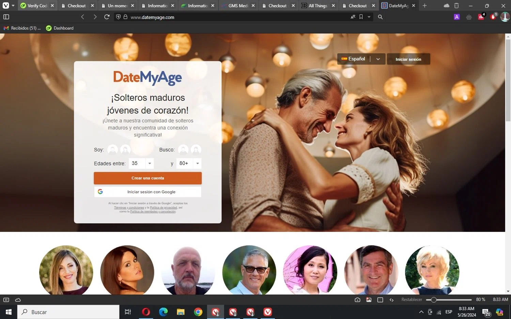Screen dimensions: 511x319
Task: Select male for 'Busco'
Action: [183, 150]
